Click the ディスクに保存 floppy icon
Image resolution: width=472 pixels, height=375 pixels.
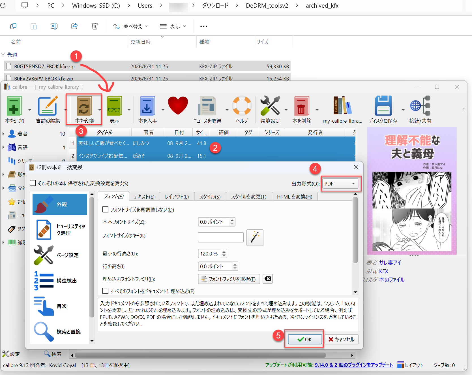click(x=383, y=105)
